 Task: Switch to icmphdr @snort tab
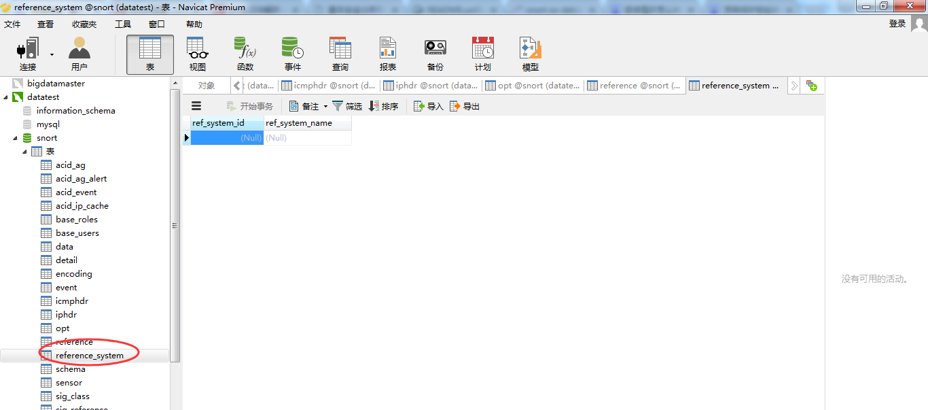click(x=329, y=86)
